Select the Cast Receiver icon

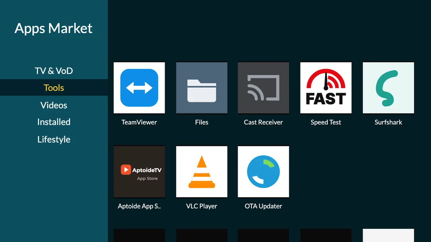[x=263, y=88]
